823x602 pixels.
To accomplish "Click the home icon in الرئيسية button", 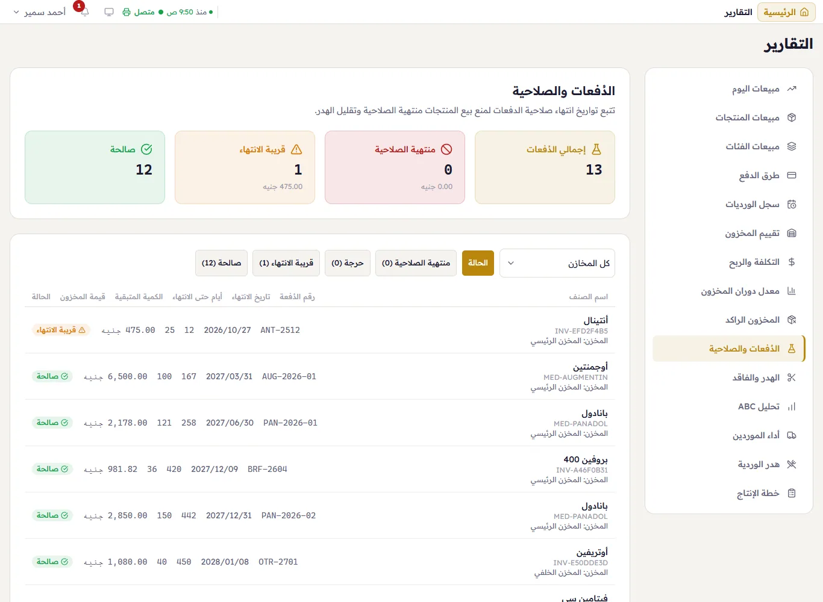I will click(x=804, y=12).
